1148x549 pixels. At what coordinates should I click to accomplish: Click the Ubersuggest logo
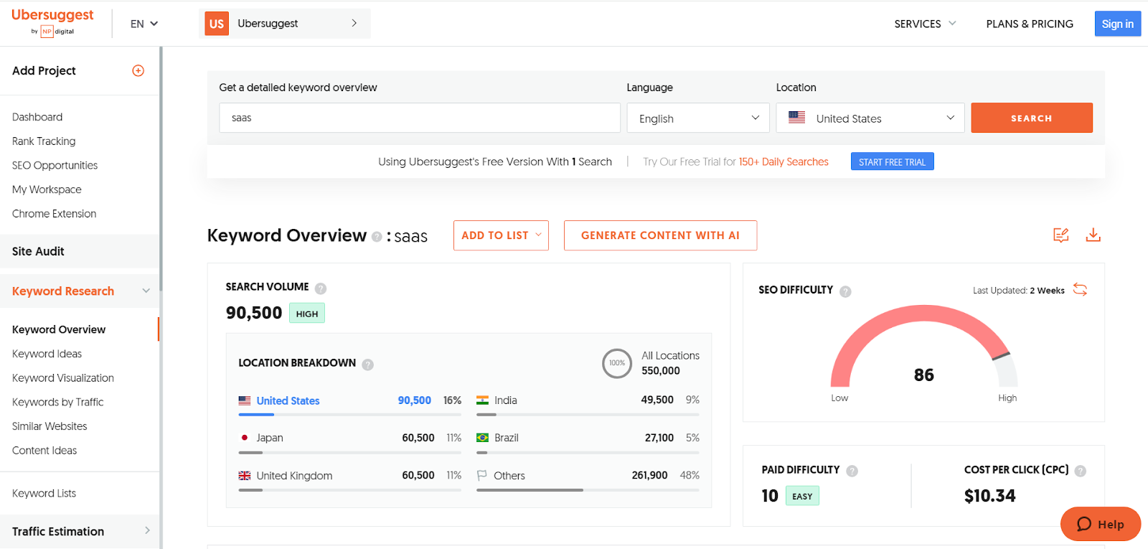52,22
